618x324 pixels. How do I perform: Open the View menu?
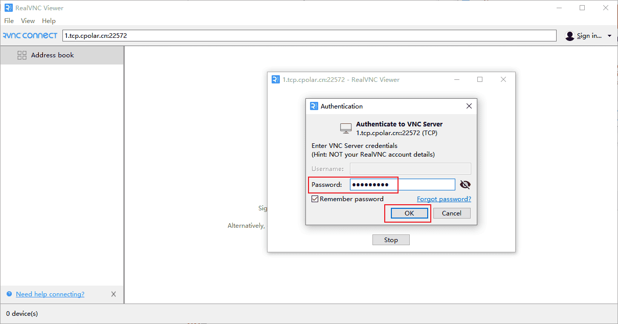(28, 21)
